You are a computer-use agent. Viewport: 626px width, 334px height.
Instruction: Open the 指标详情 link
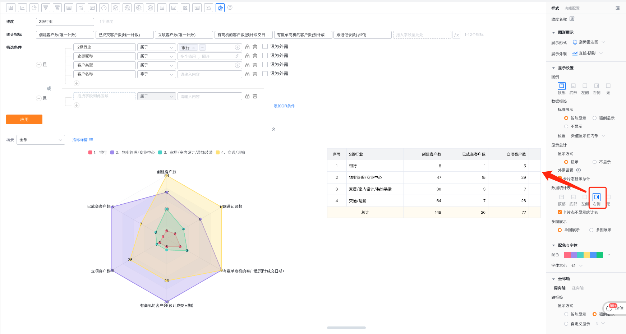(x=82, y=140)
